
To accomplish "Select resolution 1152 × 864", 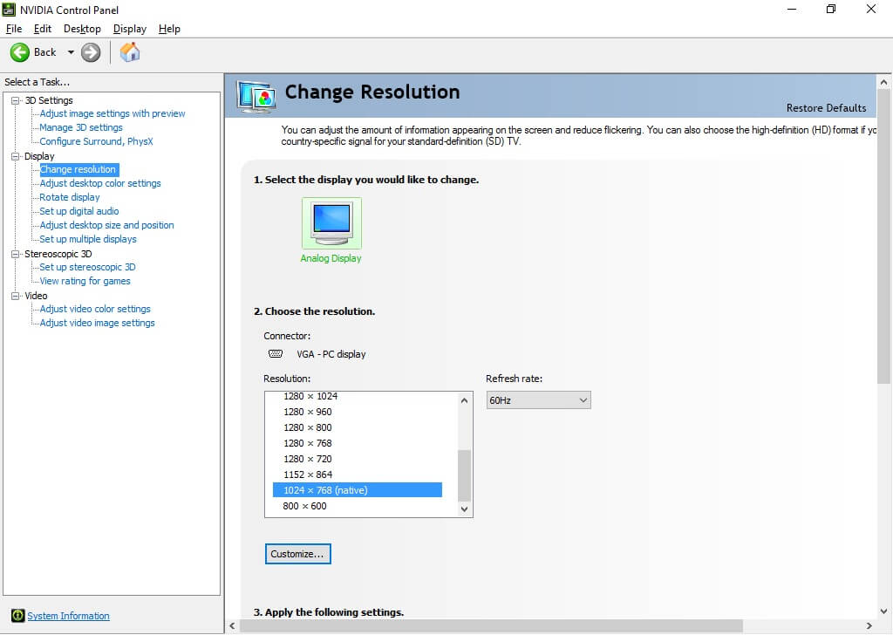I will [308, 475].
